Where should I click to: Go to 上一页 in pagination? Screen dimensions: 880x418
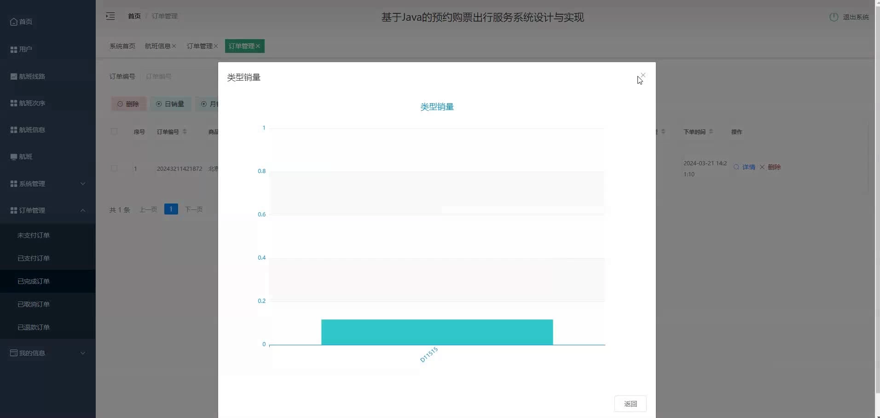pyautogui.click(x=148, y=209)
